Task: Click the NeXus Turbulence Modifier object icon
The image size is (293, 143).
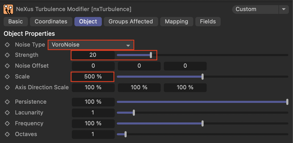Action: coord(8,9)
